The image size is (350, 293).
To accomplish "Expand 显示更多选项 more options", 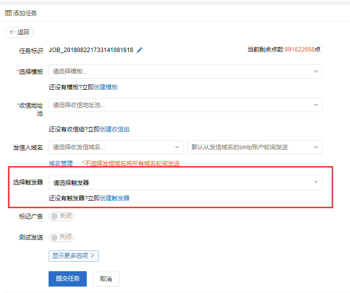I will click(73, 256).
